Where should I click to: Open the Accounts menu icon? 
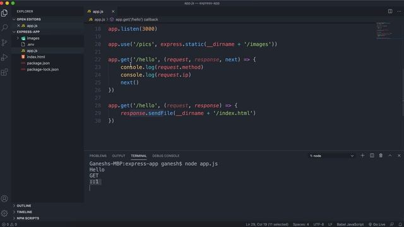[x=4, y=199]
